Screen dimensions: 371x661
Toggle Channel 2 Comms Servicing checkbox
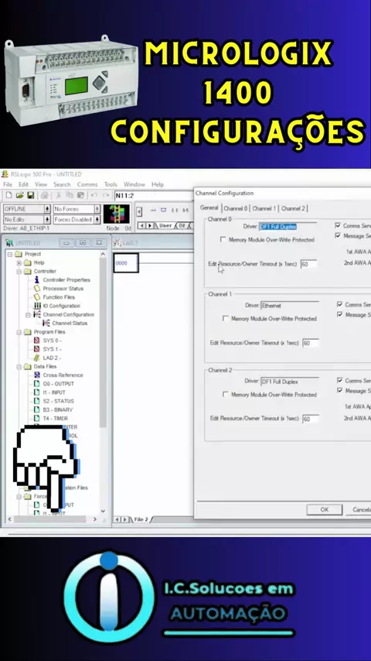point(340,380)
